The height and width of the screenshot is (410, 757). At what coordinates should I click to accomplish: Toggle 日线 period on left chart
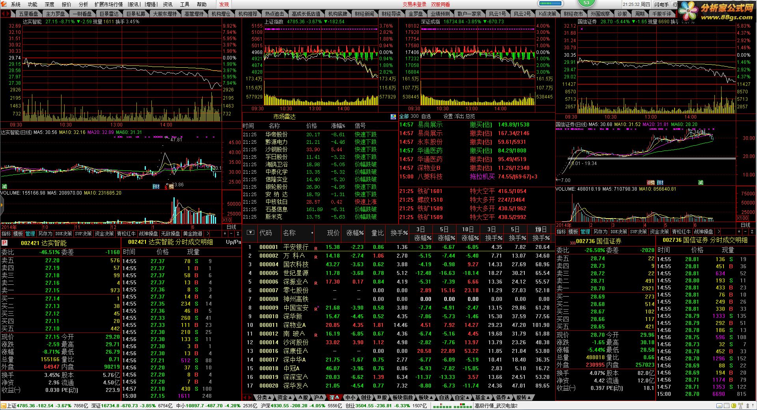pos(231,227)
